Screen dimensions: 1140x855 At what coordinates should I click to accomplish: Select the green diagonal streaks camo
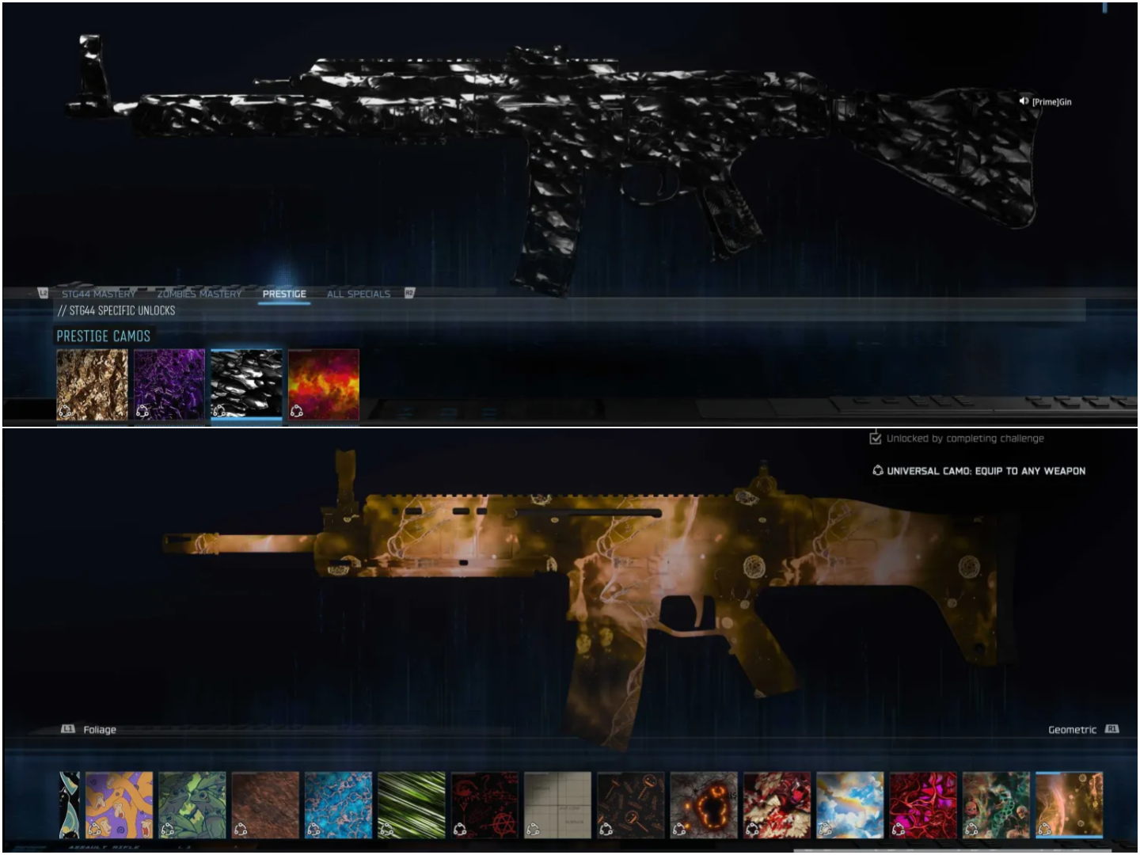point(412,805)
